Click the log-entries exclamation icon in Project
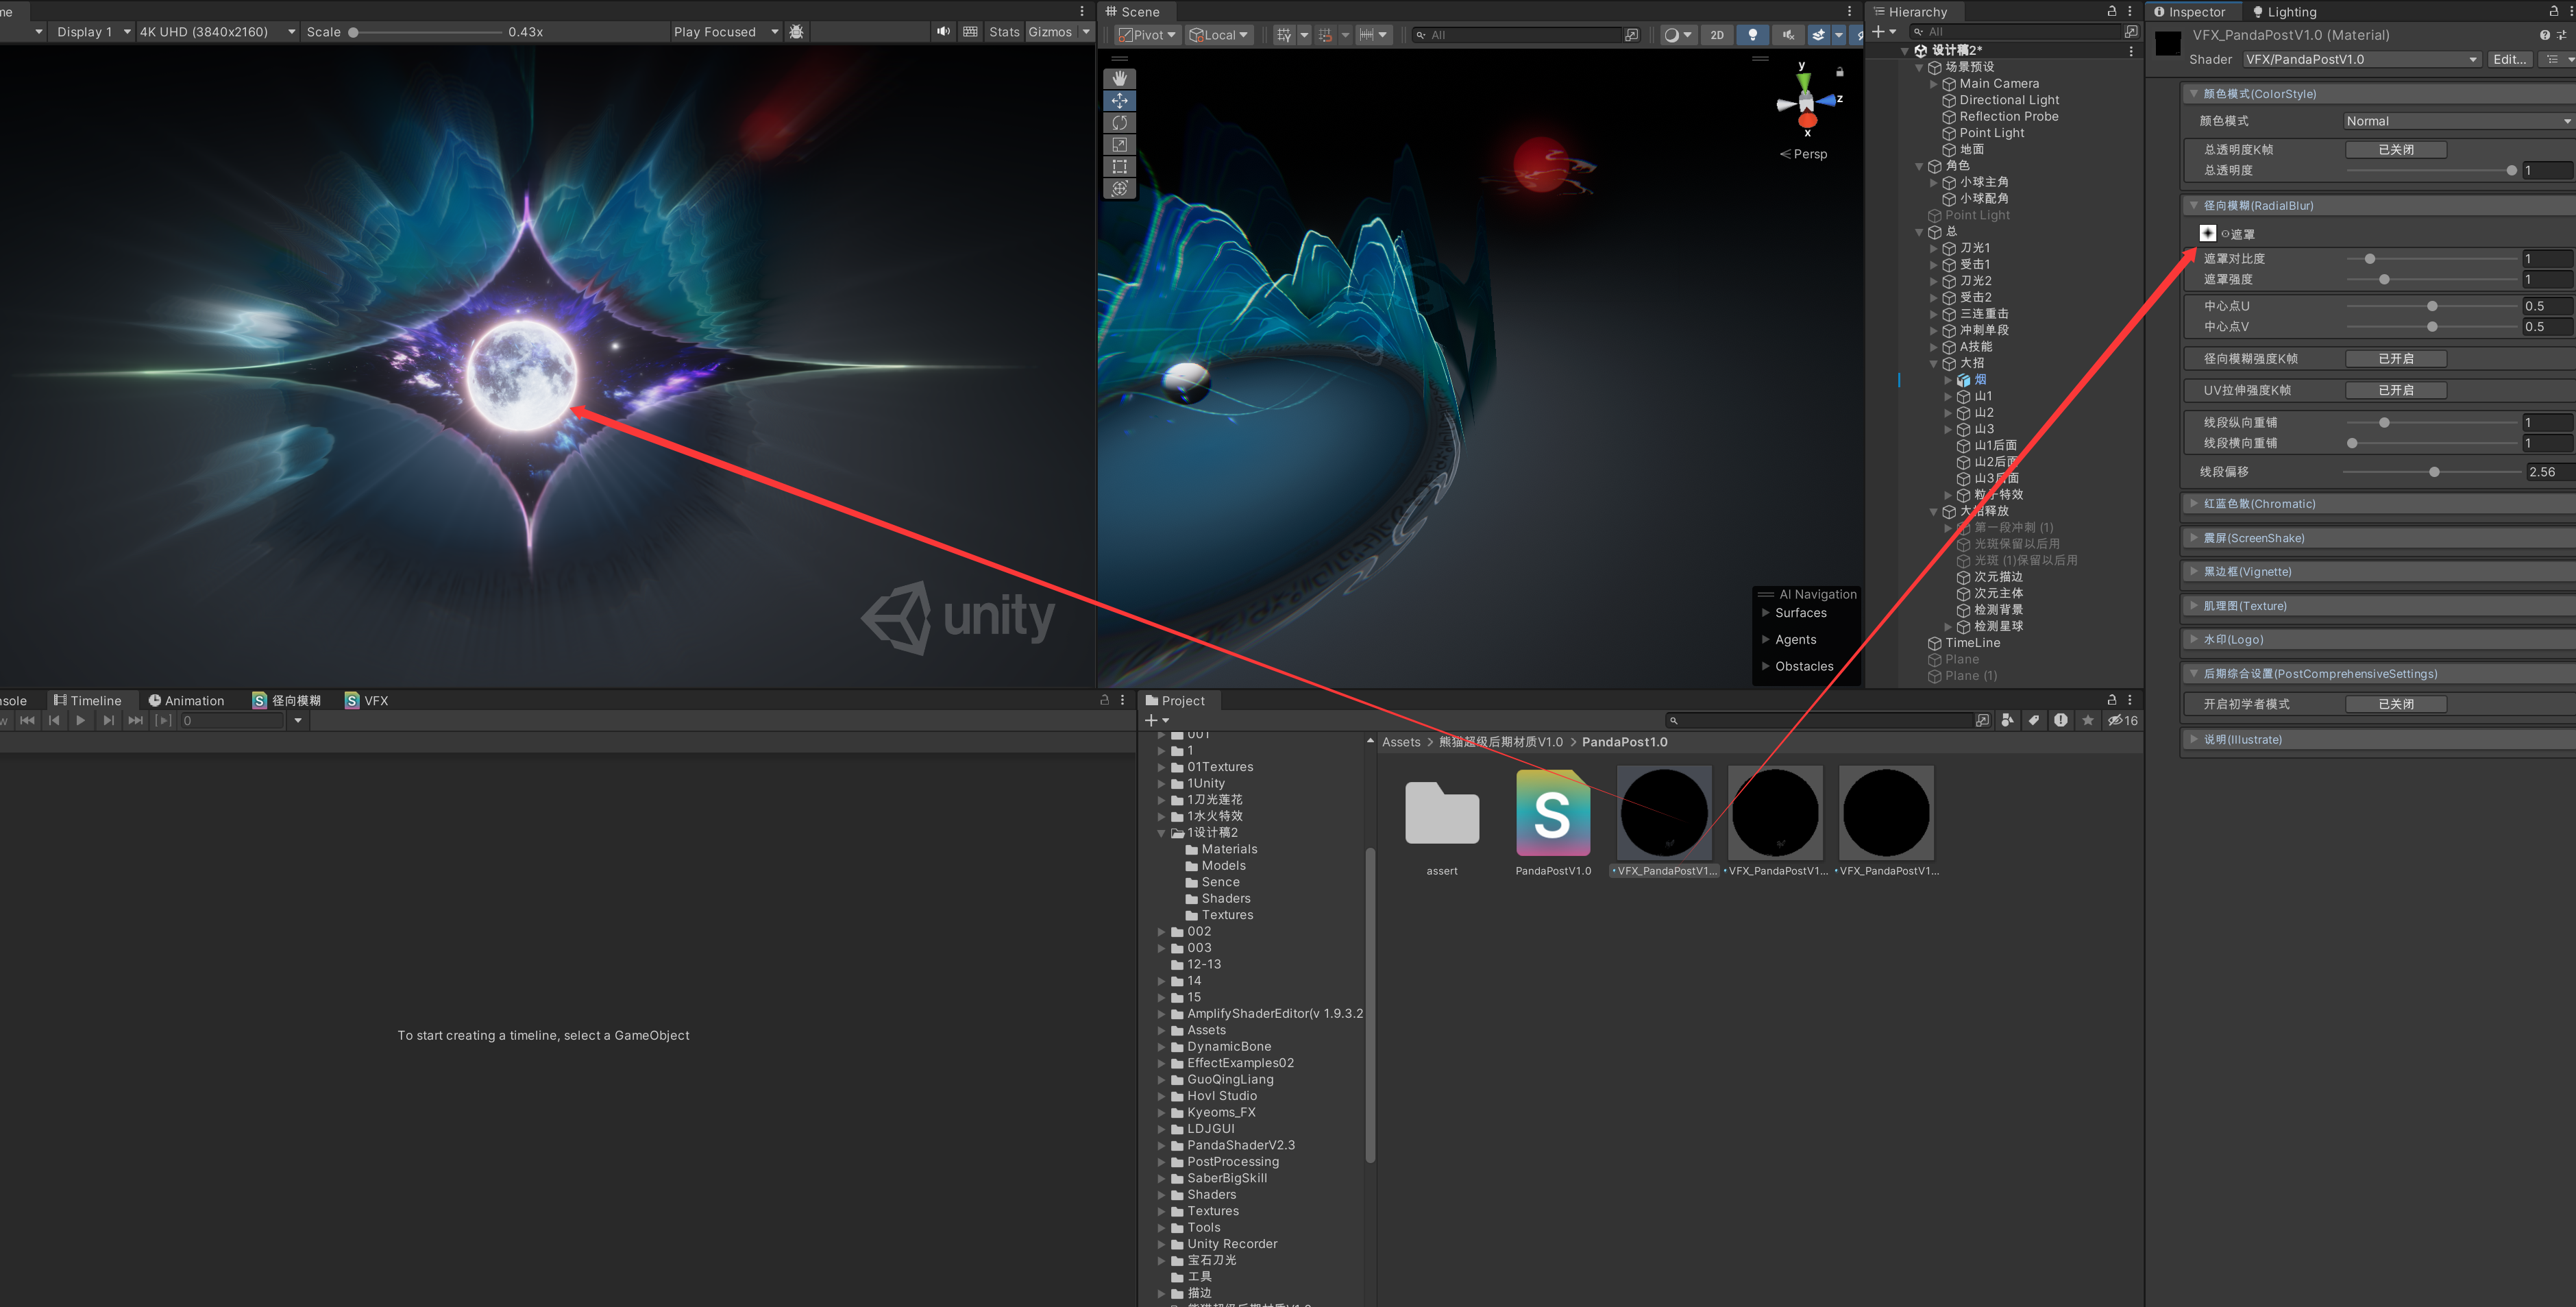2576x1307 pixels. click(x=2061, y=720)
